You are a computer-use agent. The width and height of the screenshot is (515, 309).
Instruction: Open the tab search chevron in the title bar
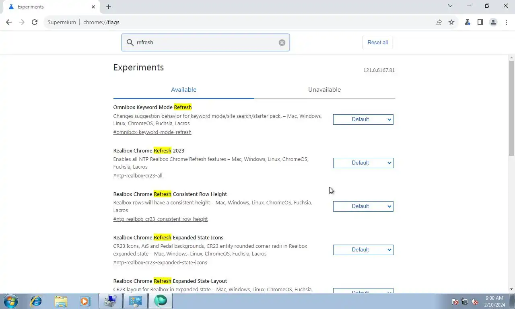(x=450, y=6)
